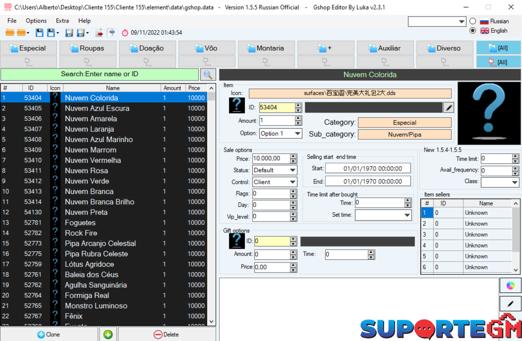Click the Delete button
Image resolution: width=522 pixels, height=341 pixels.
click(167, 334)
